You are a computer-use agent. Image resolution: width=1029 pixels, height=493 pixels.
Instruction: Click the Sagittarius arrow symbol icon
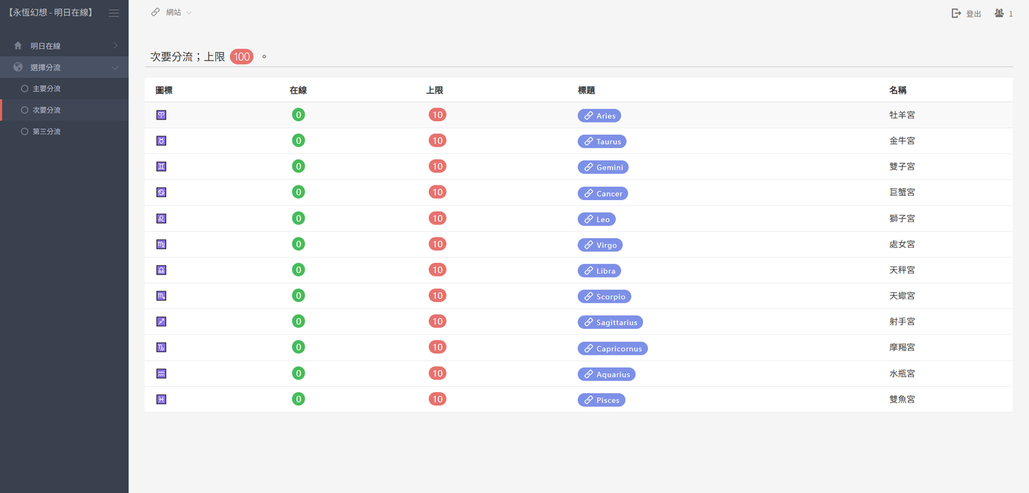tap(161, 322)
